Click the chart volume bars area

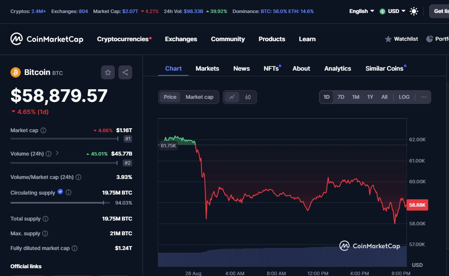[282, 257]
